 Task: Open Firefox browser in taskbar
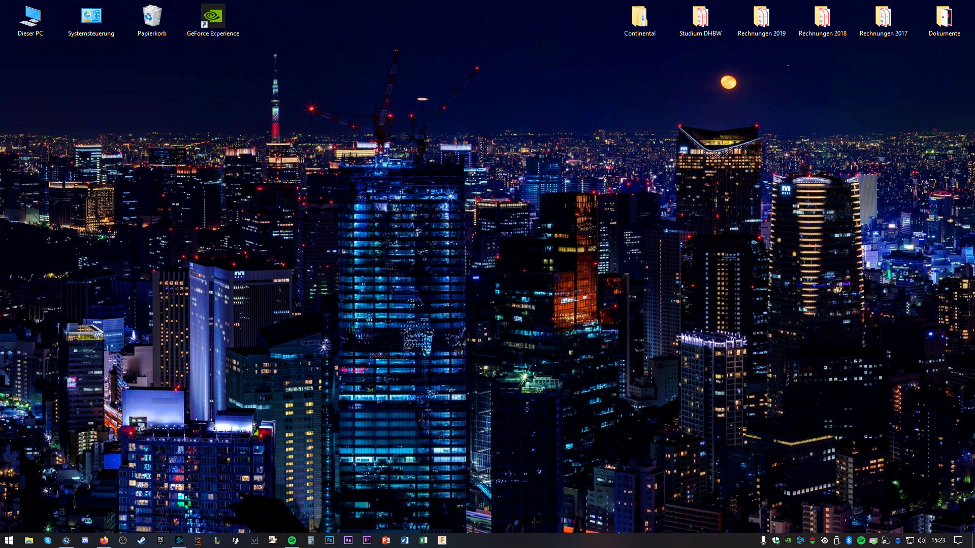click(x=104, y=540)
